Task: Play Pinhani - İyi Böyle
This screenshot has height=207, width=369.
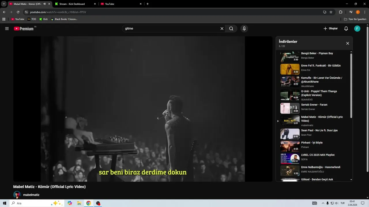Action: click(x=314, y=146)
